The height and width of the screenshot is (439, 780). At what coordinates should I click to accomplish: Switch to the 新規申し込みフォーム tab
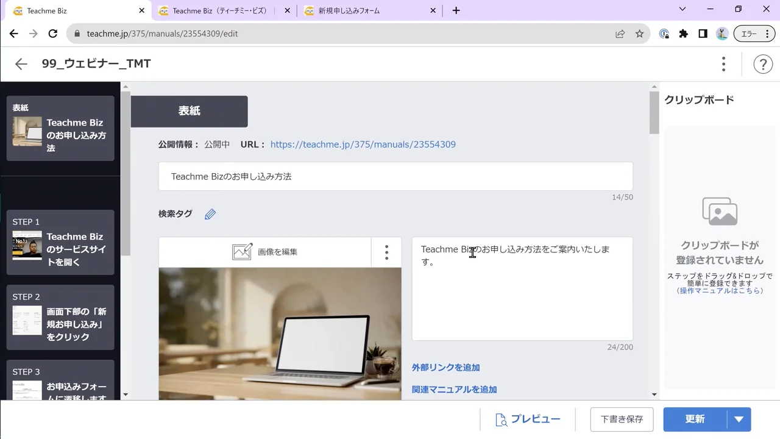(370, 10)
